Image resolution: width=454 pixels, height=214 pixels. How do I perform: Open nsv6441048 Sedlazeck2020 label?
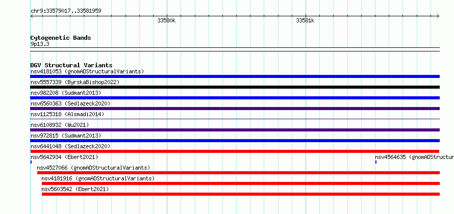tap(70, 146)
